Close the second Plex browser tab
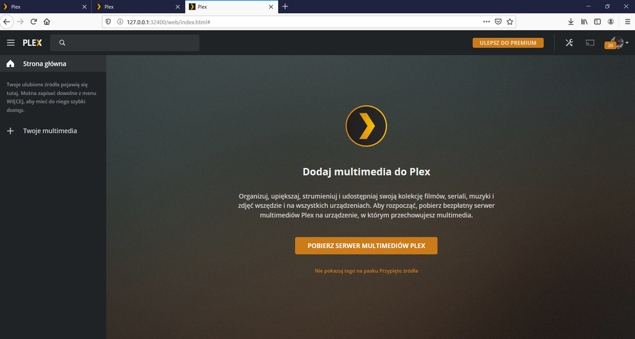Viewport: 635px width, 339px height. [x=177, y=7]
